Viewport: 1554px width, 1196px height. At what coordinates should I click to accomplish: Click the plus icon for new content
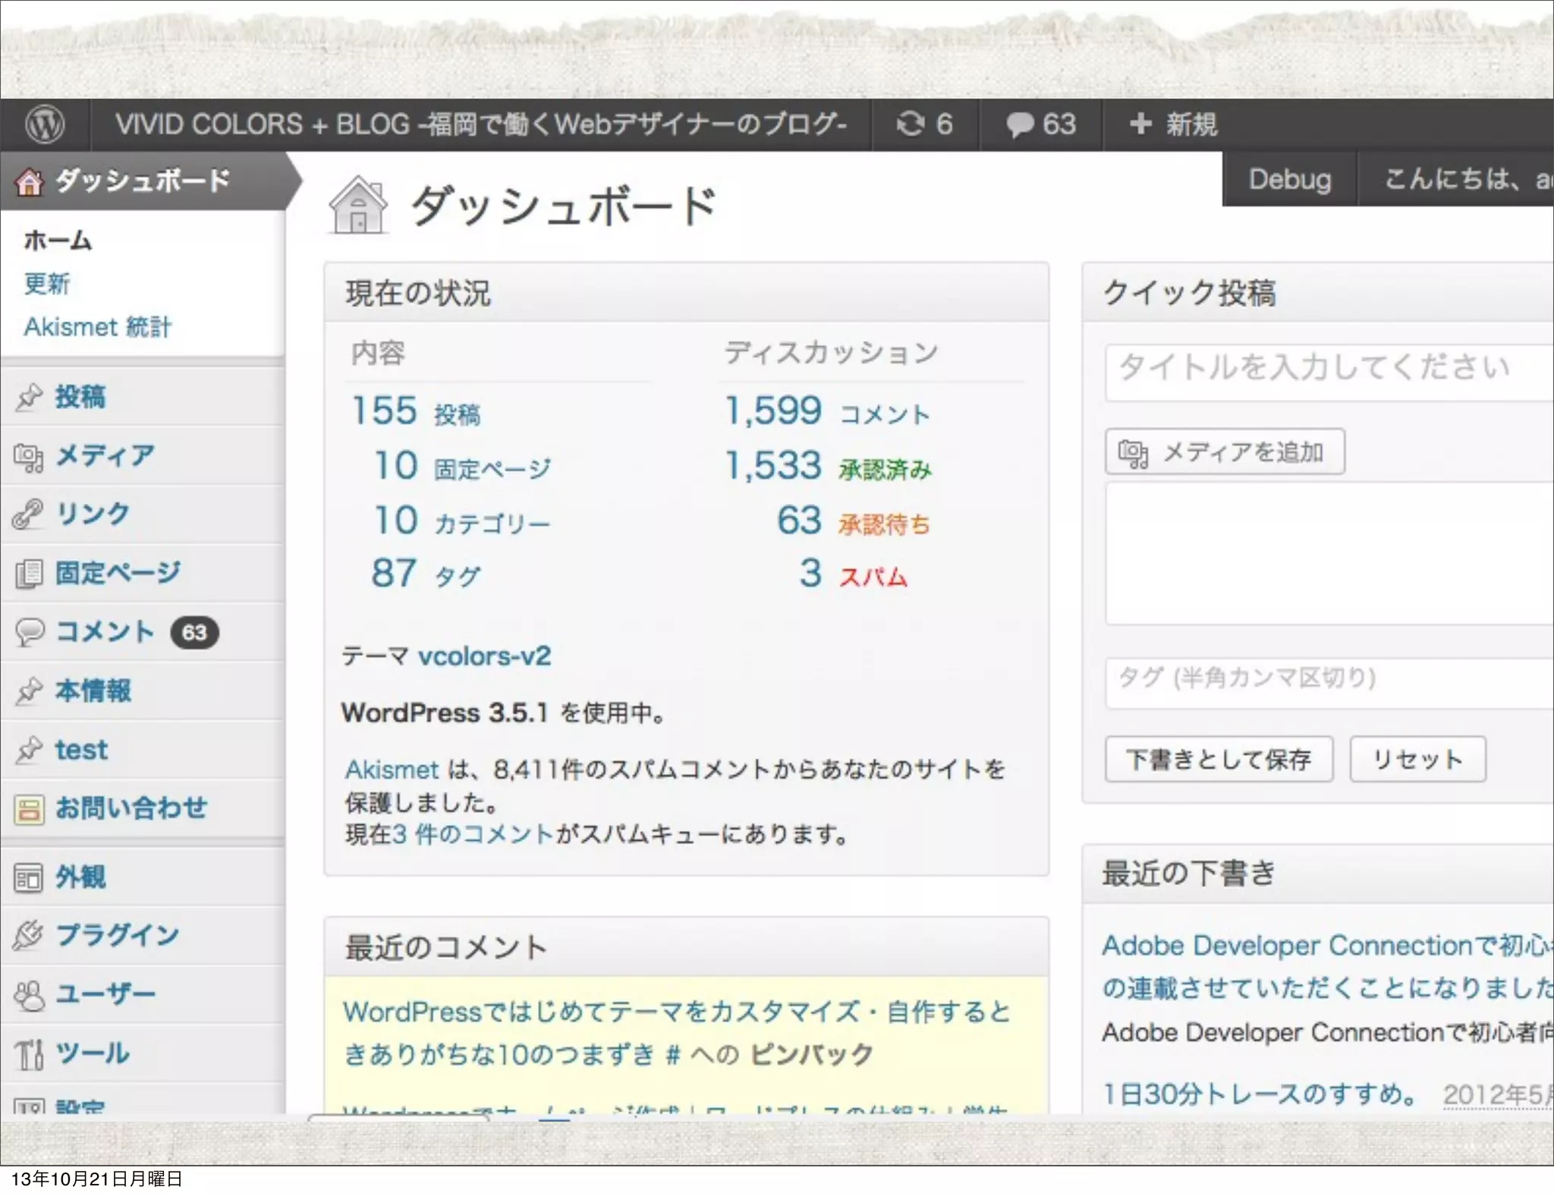point(1140,124)
